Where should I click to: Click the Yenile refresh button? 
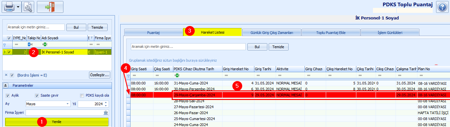click(x=57, y=122)
